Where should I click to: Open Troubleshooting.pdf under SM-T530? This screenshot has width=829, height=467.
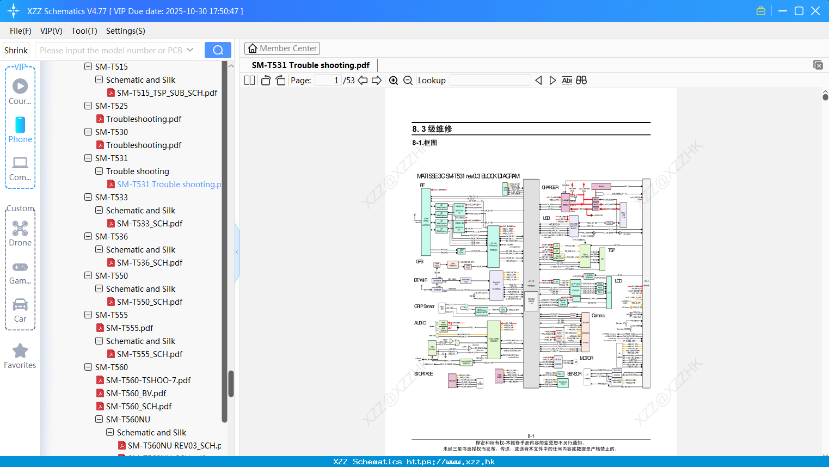[138, 145]
